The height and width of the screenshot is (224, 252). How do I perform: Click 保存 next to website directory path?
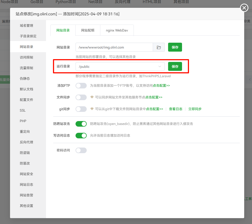(175, 47)
